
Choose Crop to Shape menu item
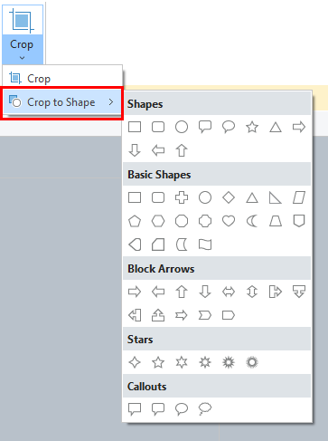coord(62,102)
